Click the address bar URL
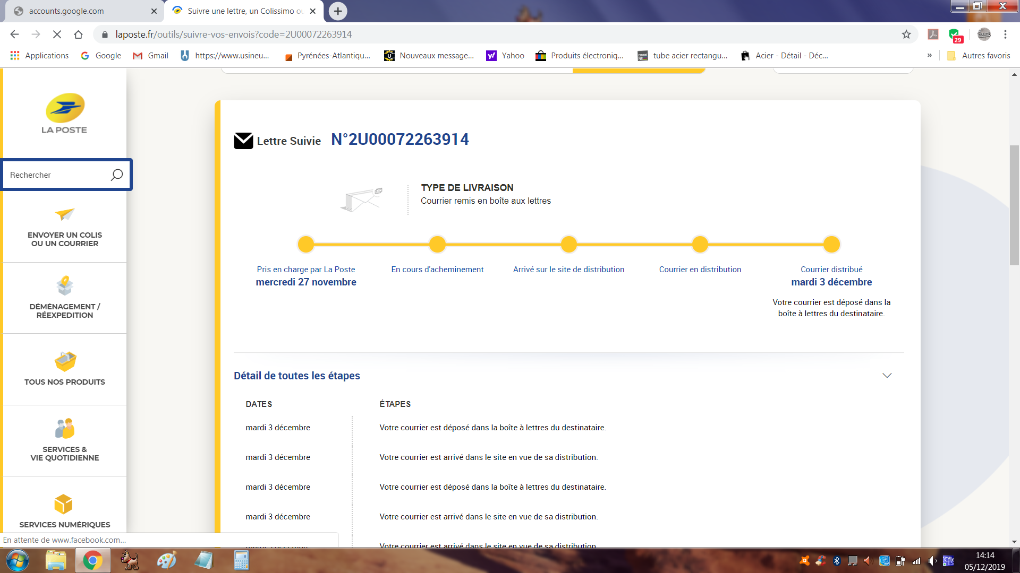1020x573 pixels. (234, 34)
